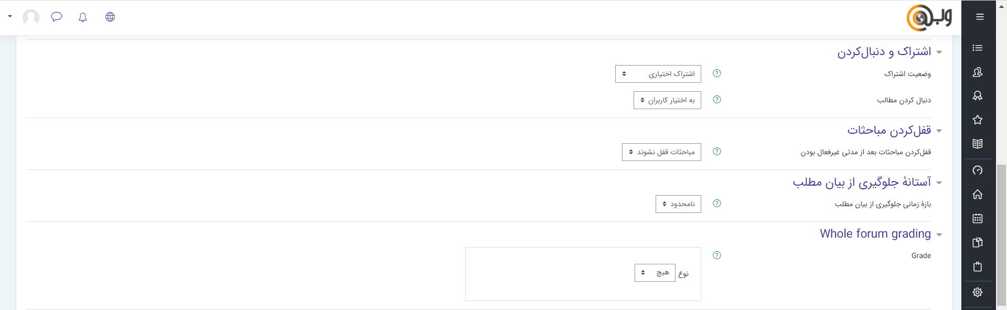Collapse the Whole forum grading section
This screenshot has height=310, width=1007.
[939, 234]
